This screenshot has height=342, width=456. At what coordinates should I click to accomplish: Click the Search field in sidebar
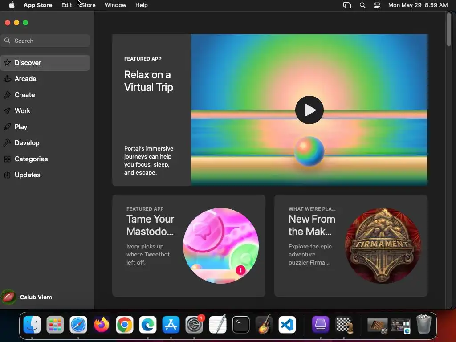click(45, 41)
